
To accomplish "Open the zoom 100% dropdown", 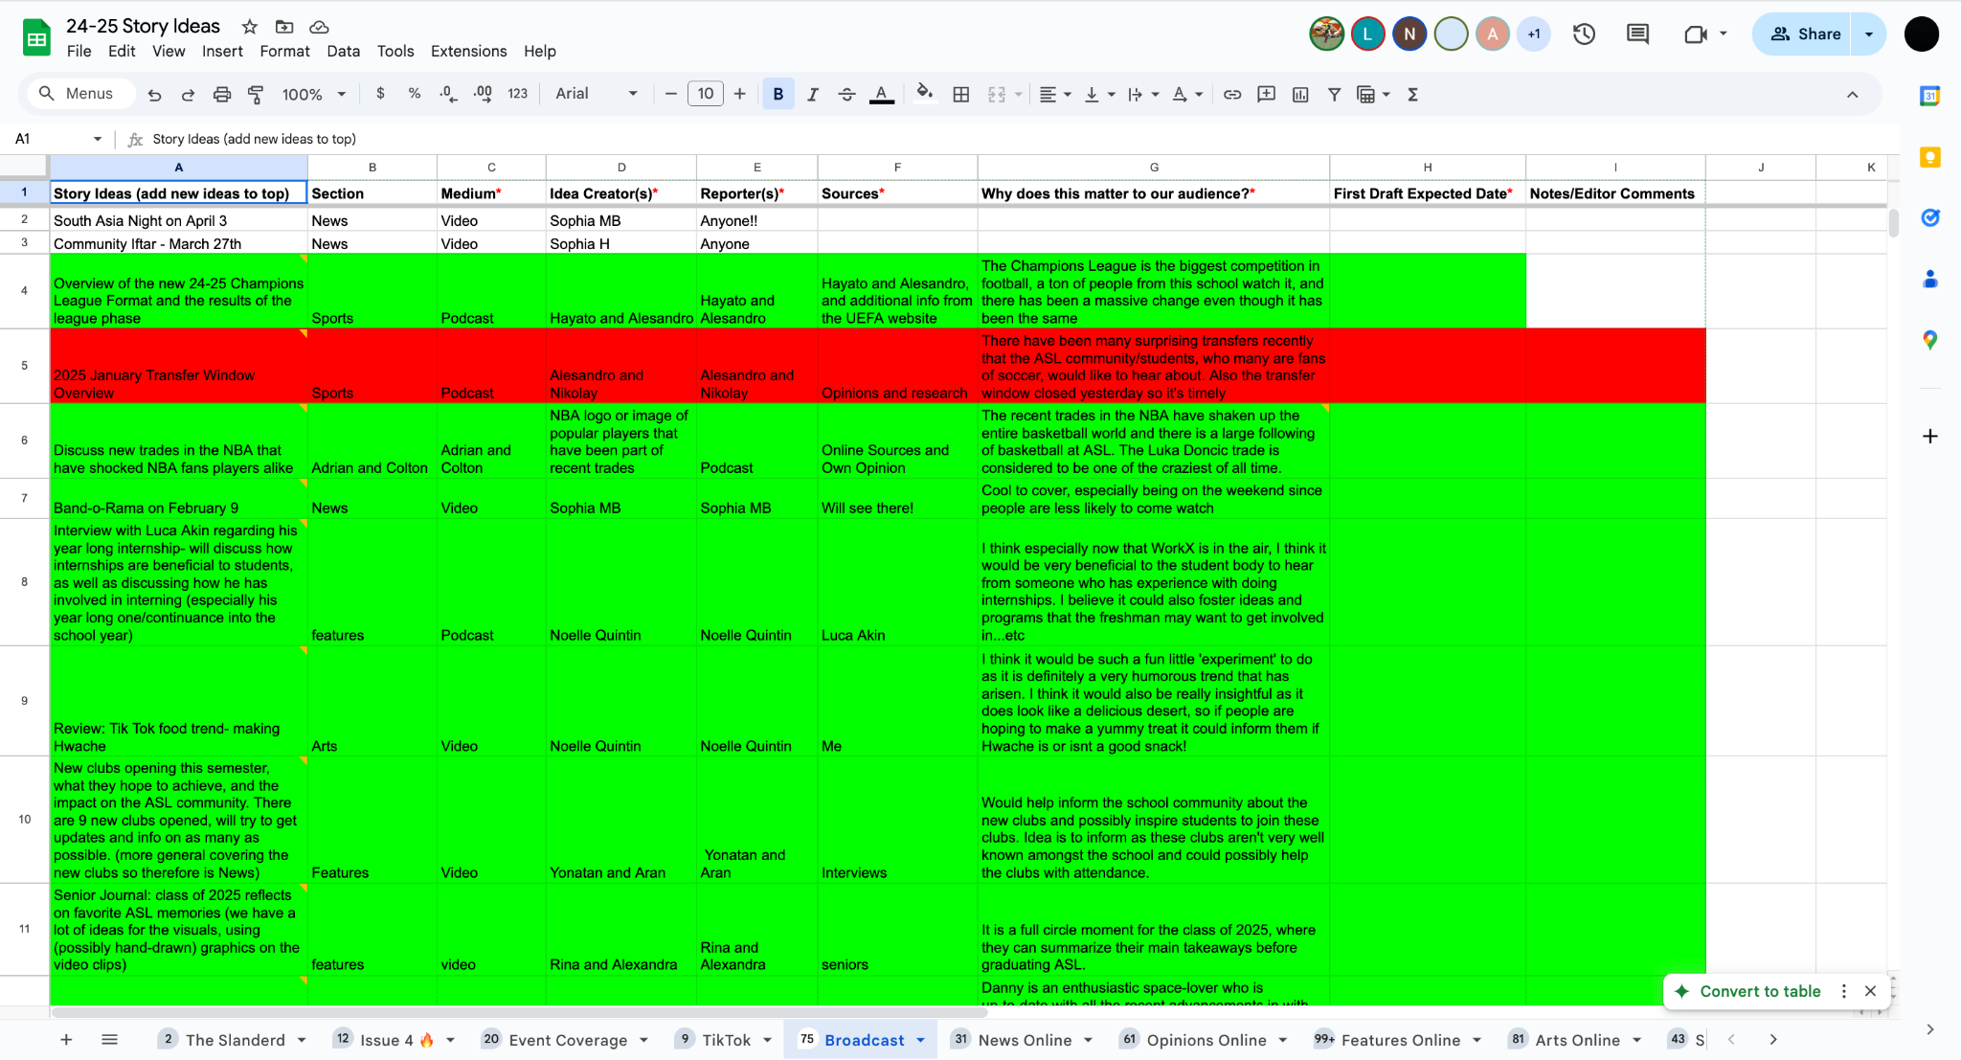I will (313, 94).
